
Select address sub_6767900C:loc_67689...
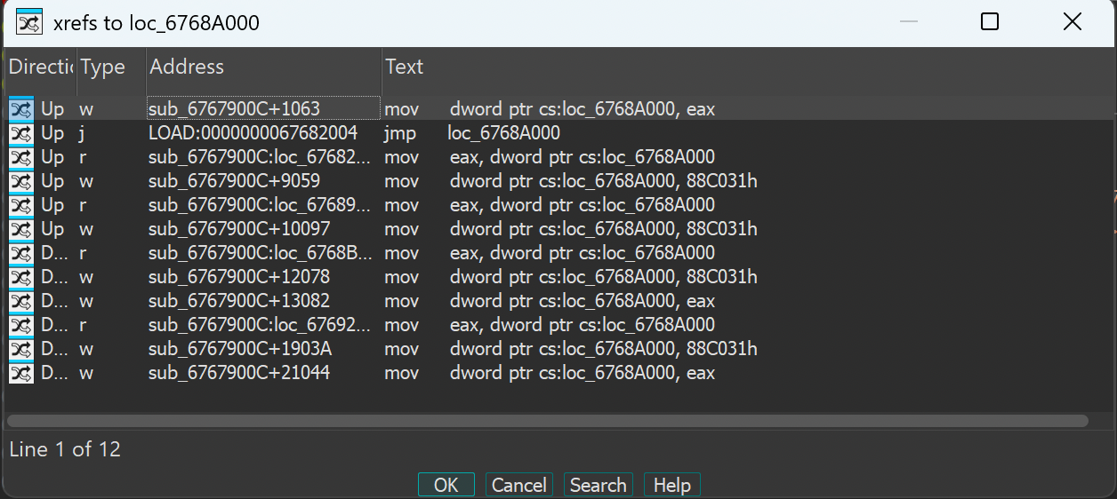coord(261,205)
